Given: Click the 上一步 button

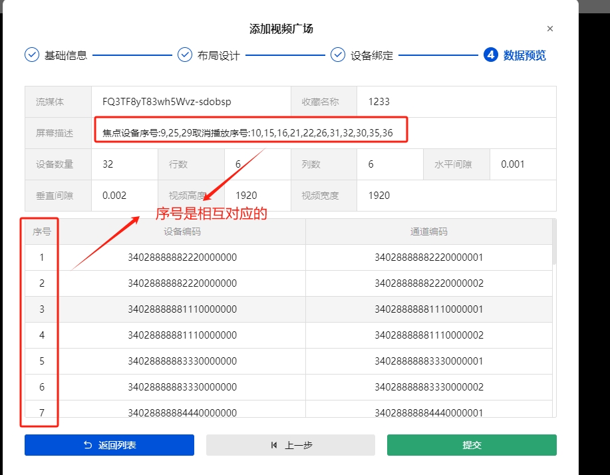Looking at the screenshot, I should [x=291, y=444].
